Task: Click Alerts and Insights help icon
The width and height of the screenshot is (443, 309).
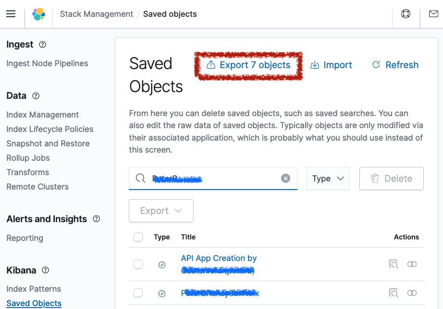Action: coord(97,219)
